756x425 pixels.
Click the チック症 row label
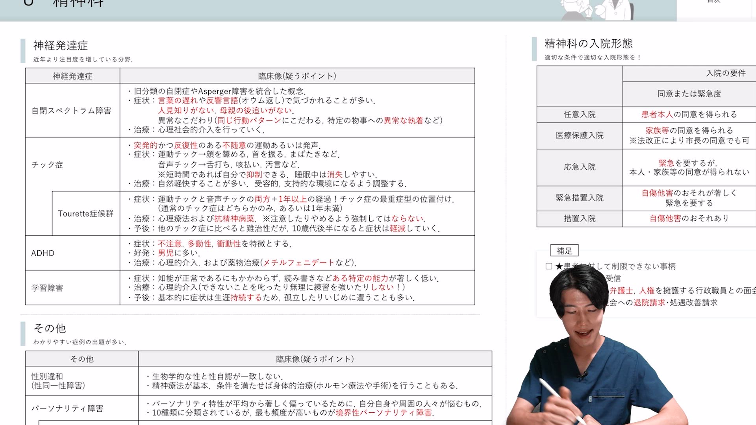pyautogui.click(x=47, y=165)
